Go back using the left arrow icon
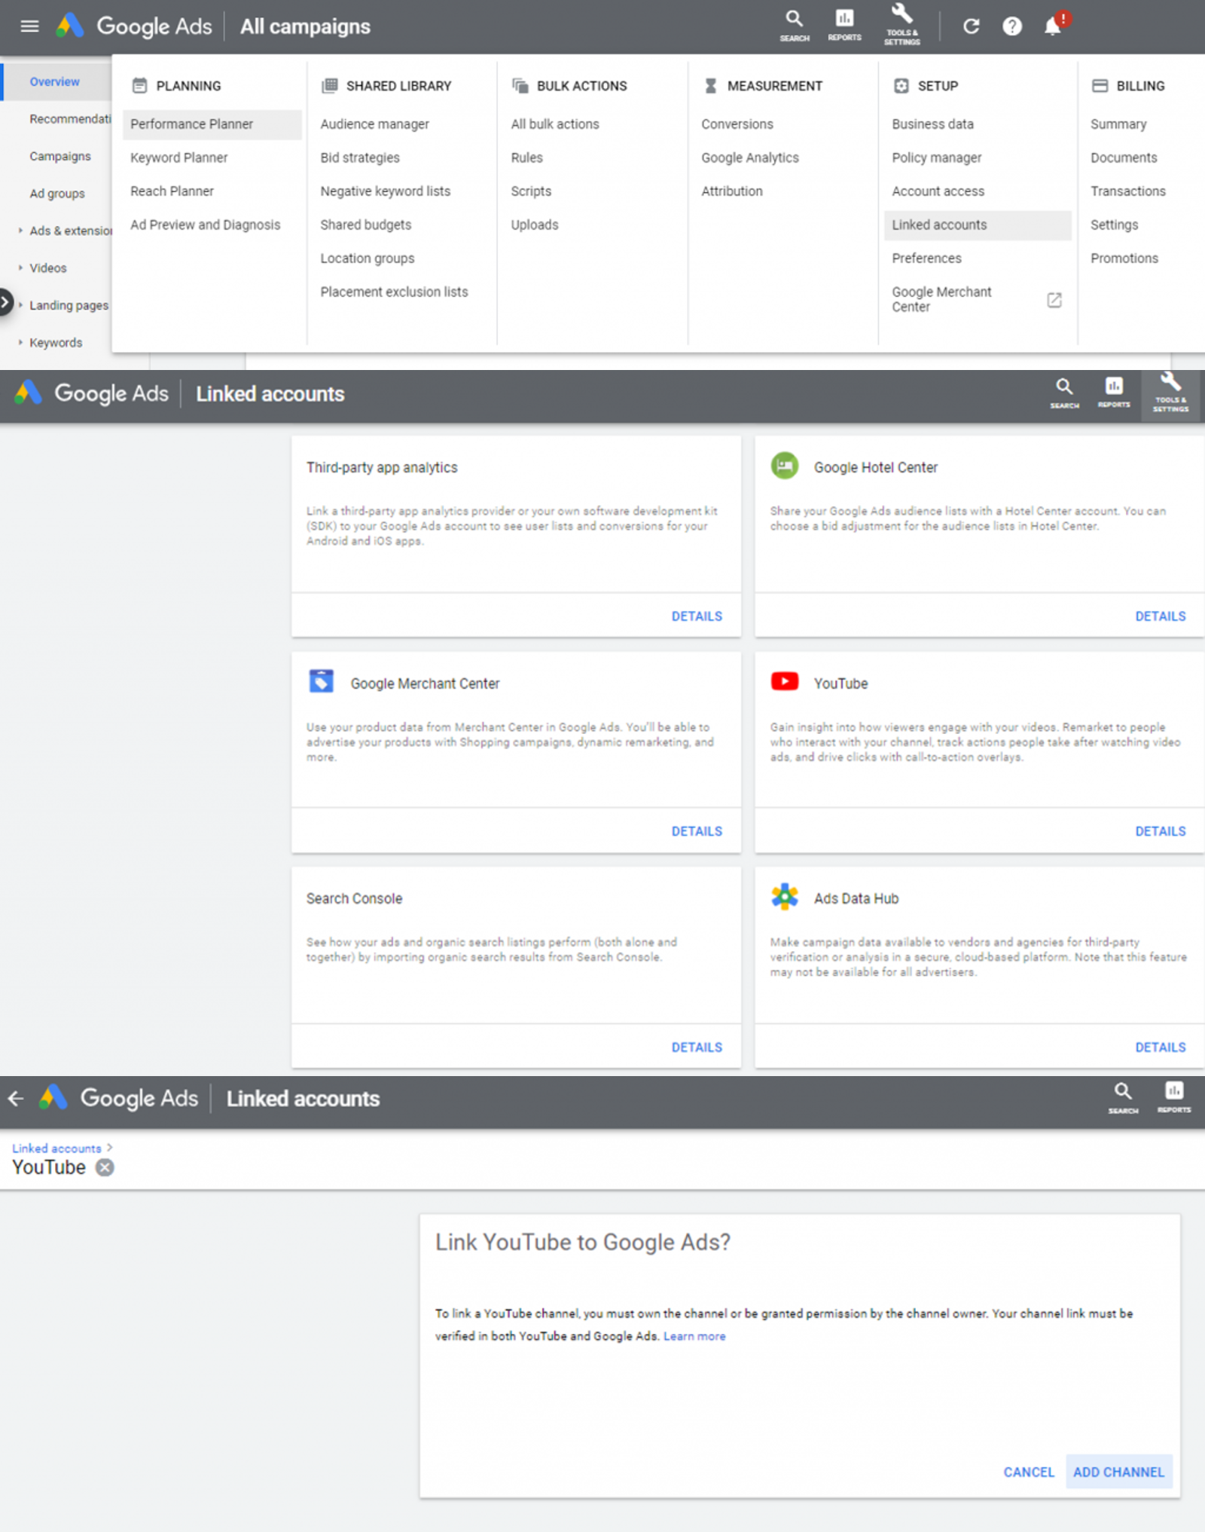1205x1532 pixels. coord(16,1099)
